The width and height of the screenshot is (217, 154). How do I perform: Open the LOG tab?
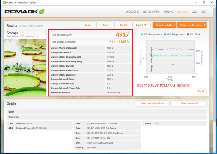[x=194, y=12]
